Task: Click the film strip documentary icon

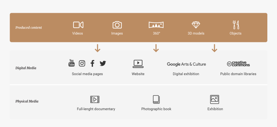Action: 95,99
